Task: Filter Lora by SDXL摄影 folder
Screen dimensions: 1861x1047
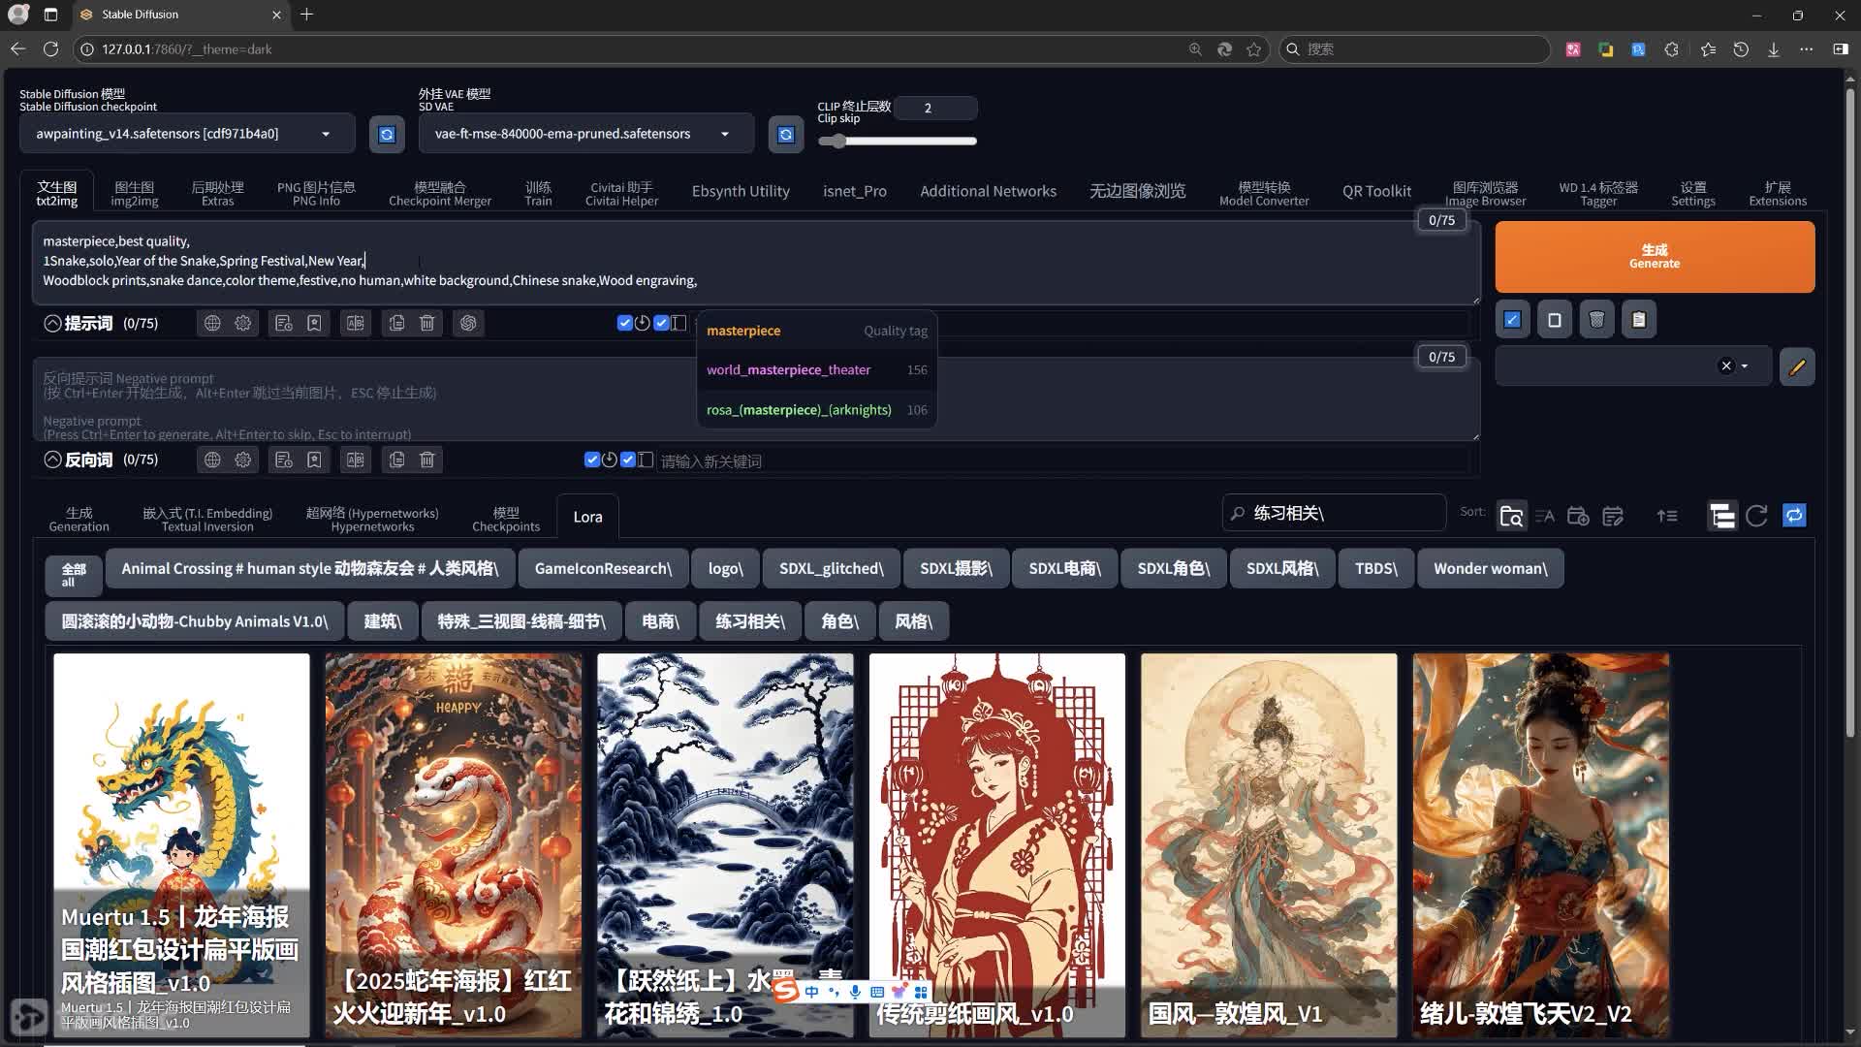Action: (x=956, y=569)
